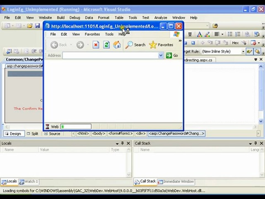
Task: Click the Locals Type column header
Action: point(118,150)
